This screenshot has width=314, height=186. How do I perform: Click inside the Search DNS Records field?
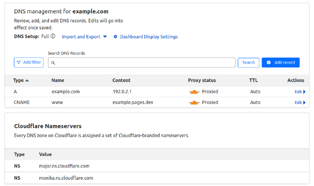click(144, 62)
